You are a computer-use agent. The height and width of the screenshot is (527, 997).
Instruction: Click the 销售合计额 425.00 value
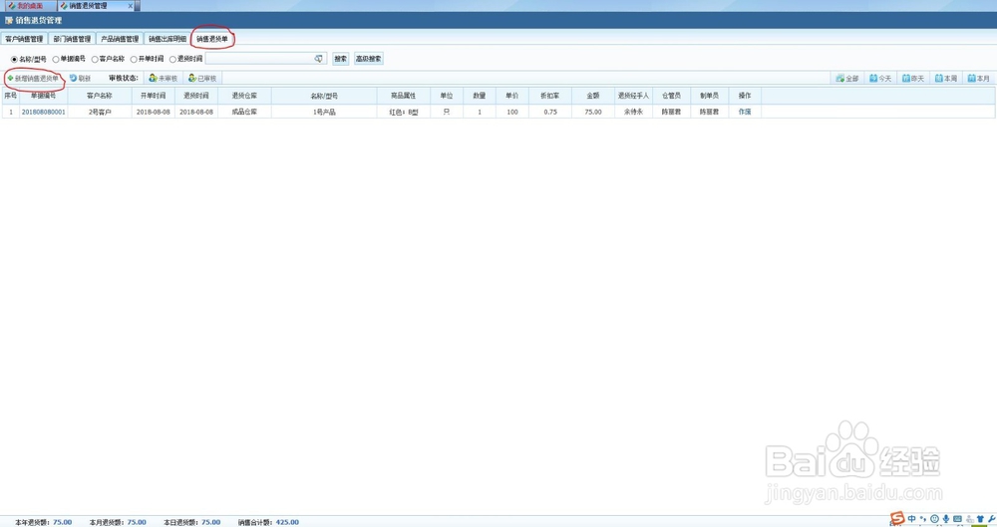(x=287, y=522)
